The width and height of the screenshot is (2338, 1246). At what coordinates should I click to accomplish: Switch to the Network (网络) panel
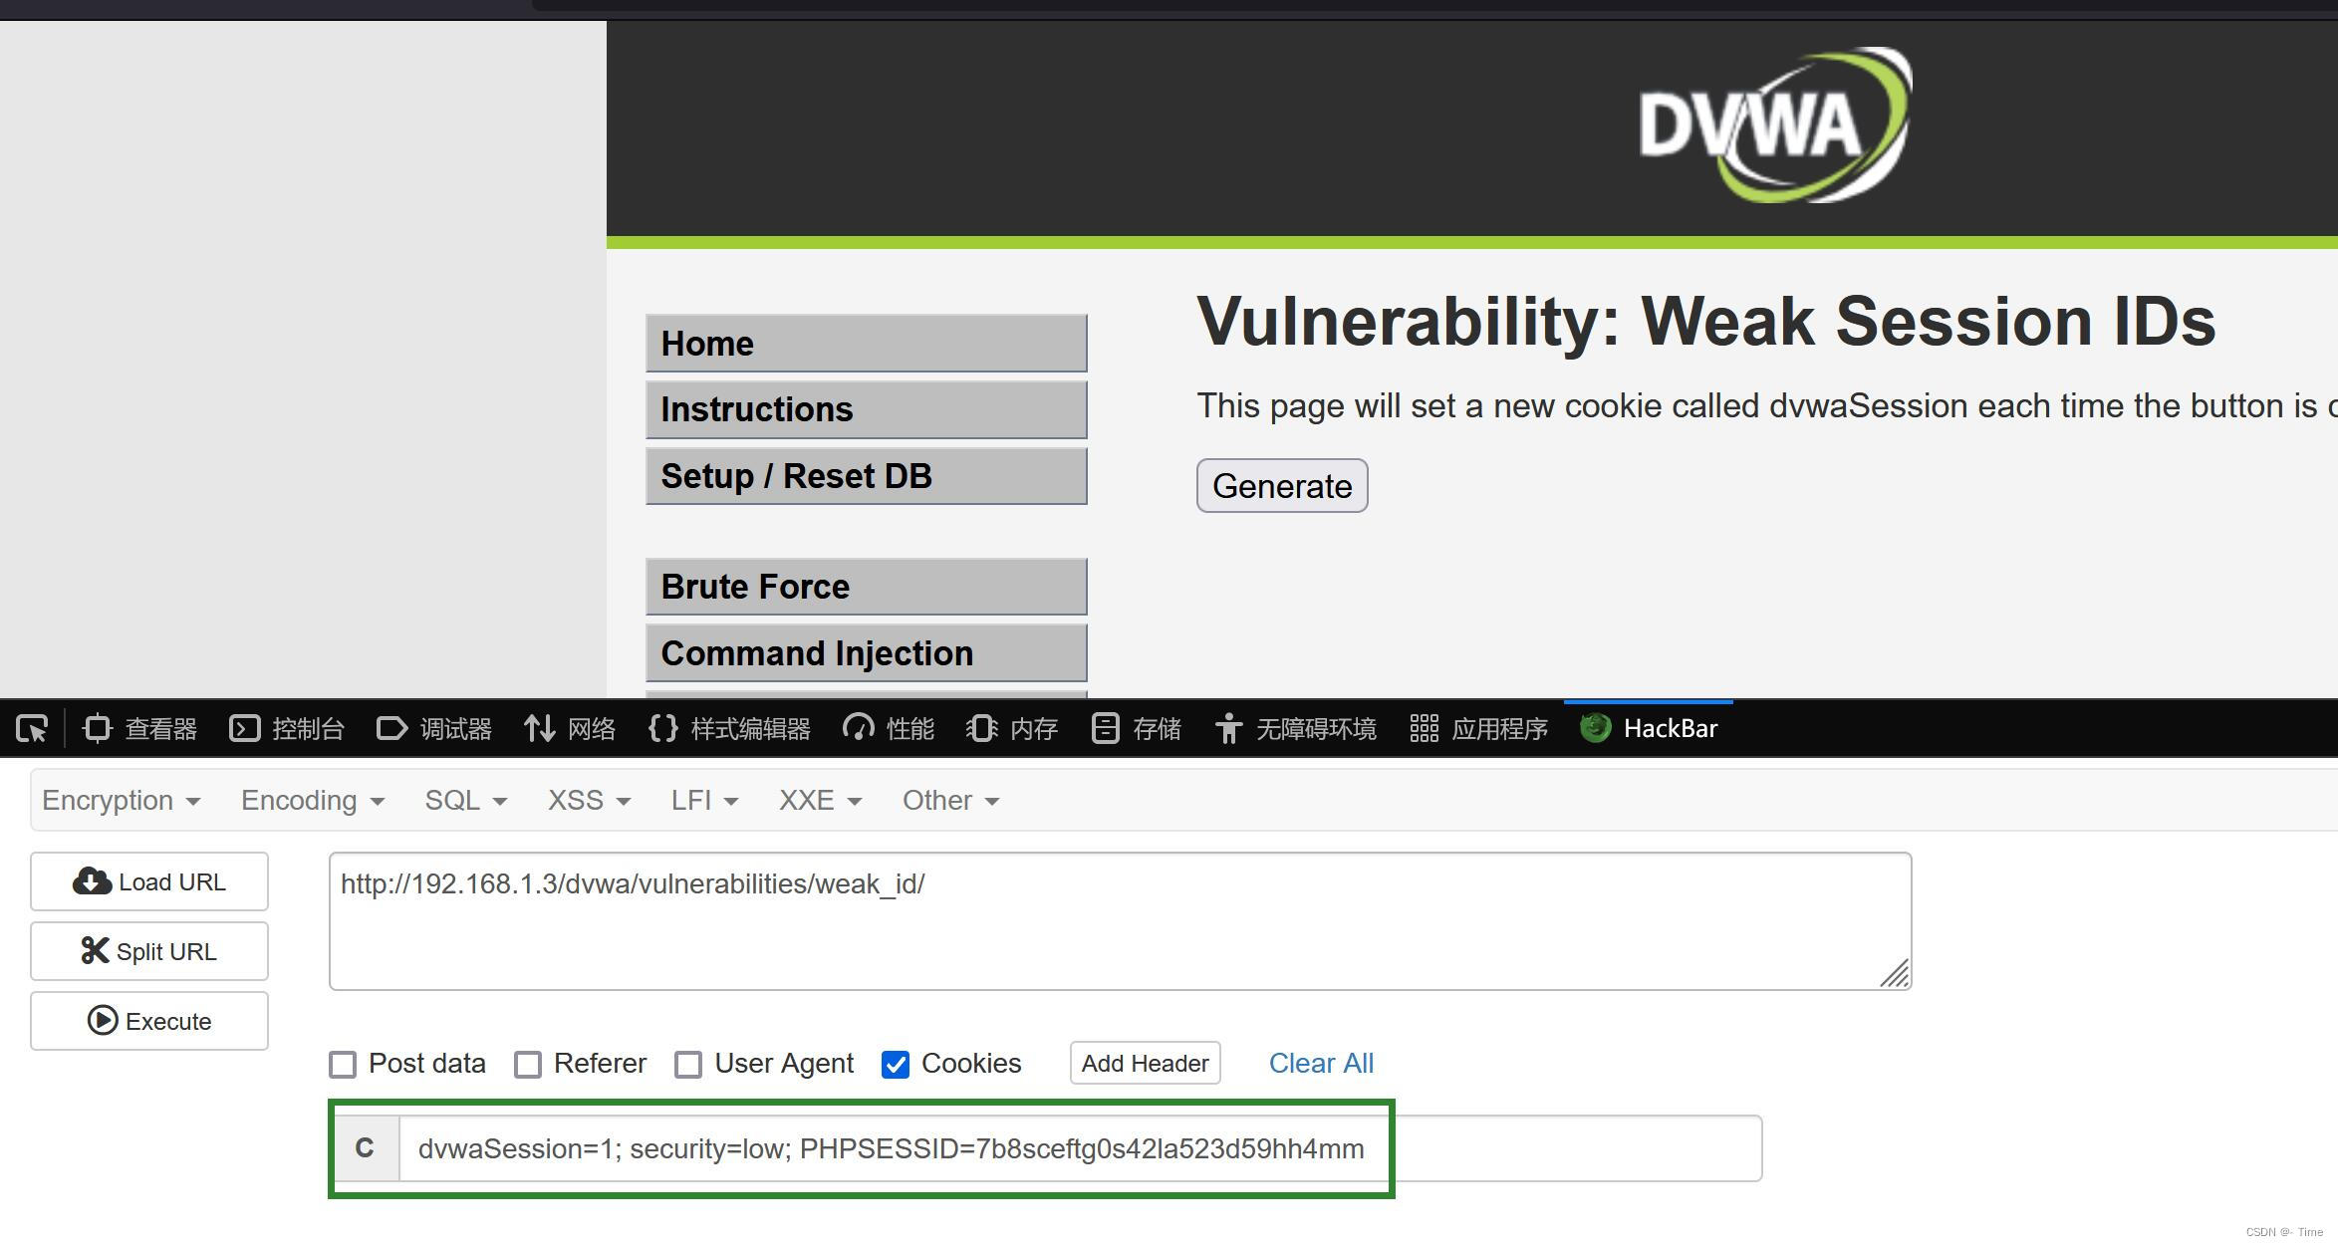tap(570, 729)
